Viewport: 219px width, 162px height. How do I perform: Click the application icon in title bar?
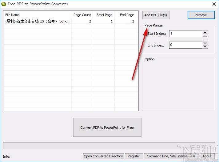[x=4, y=4]
